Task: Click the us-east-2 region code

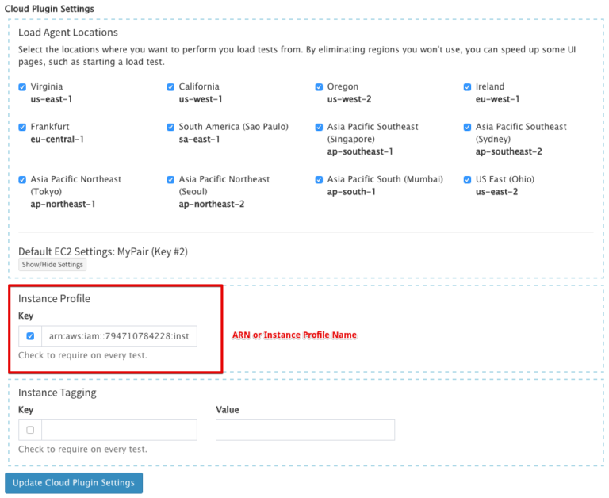Action: point(496,192)
